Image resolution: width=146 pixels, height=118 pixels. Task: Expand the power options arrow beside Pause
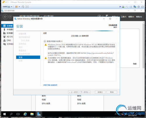click(x=19, y=7)
